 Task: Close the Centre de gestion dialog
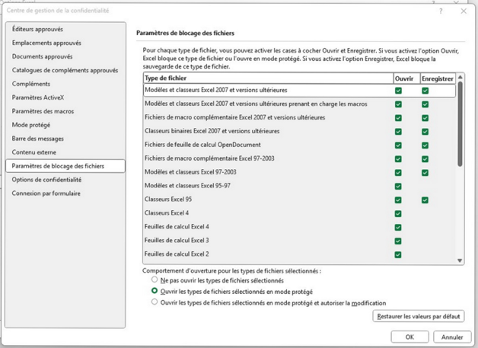464,11
